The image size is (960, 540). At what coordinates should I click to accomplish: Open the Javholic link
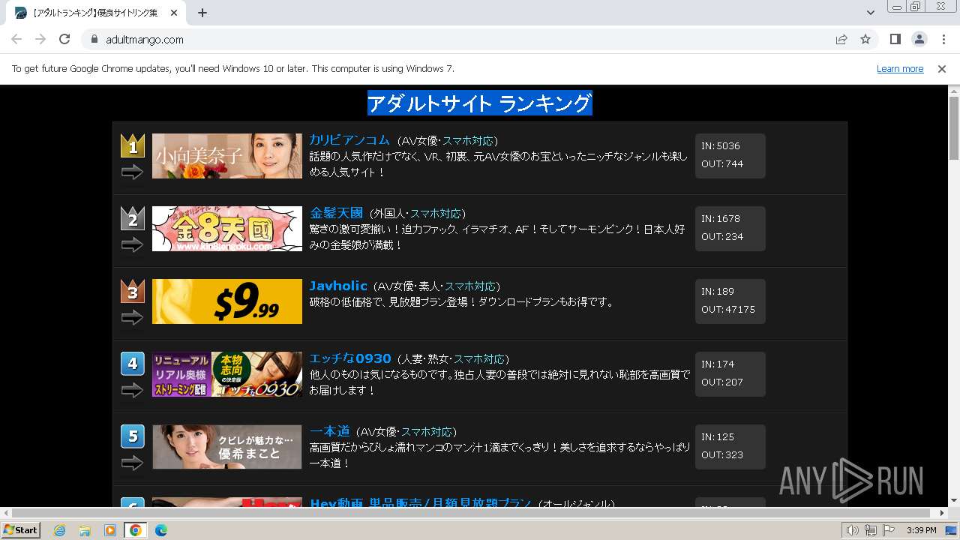pos(338,286)
